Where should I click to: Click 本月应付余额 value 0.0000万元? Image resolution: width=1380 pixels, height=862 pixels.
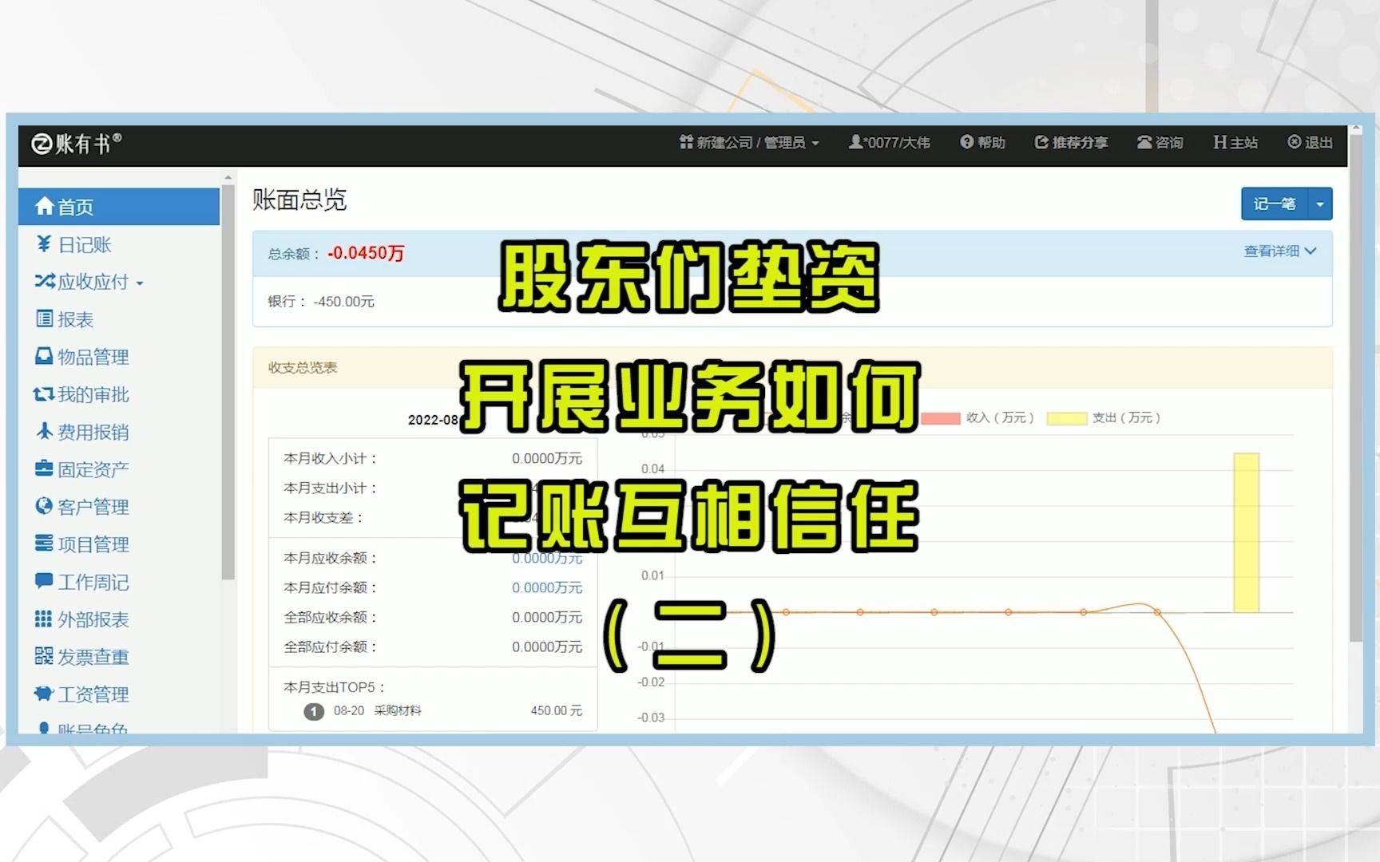(x=547, y=588)
